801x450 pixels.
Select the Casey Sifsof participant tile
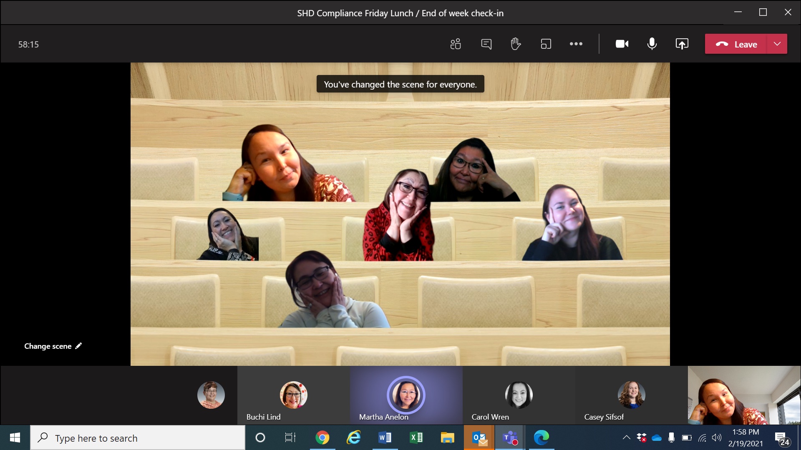(631, 396)
